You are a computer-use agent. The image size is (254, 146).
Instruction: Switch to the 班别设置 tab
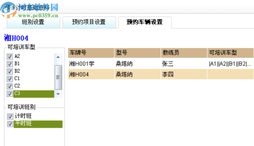[x=33, y=22]
